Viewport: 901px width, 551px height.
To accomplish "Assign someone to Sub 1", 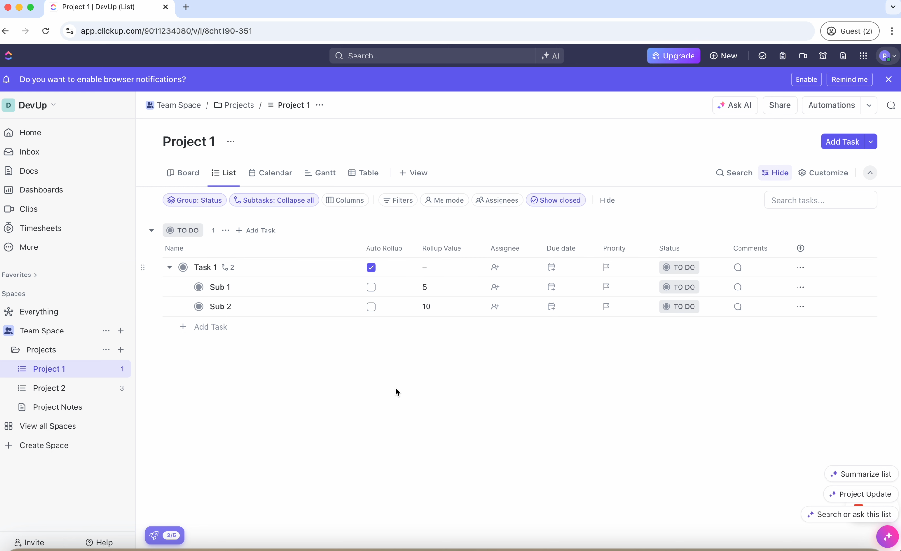I will click(x=495, y=287).
